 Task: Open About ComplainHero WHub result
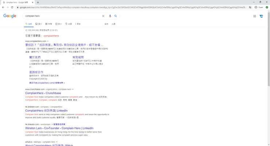point(49,145)
